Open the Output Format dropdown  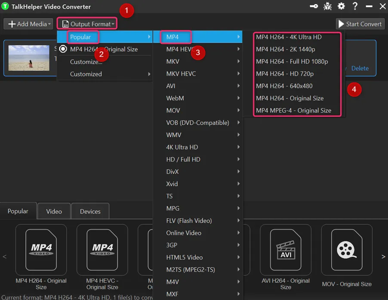pyautogui.click(x=87, y=24)
